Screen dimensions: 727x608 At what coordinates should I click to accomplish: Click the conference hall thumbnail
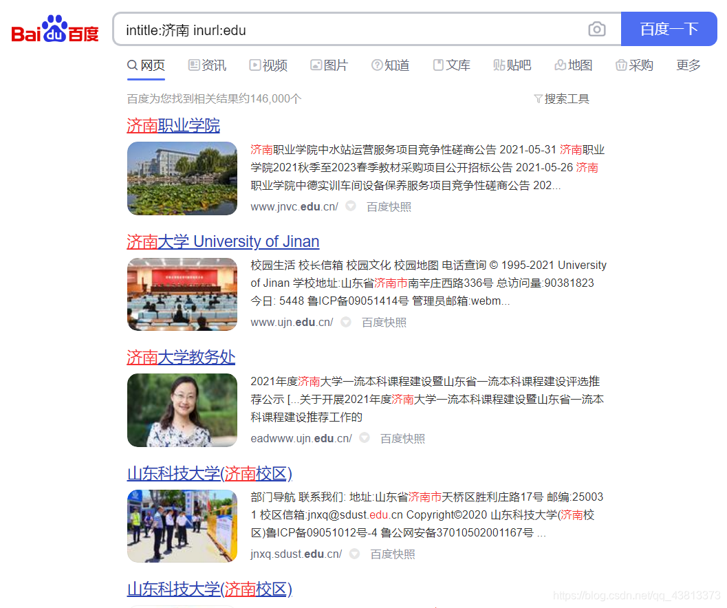point(182,294)
